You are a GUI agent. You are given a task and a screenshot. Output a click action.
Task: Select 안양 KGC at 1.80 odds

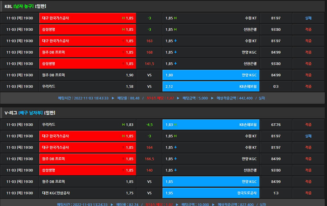pyautogui.click(x=211, y=75)
